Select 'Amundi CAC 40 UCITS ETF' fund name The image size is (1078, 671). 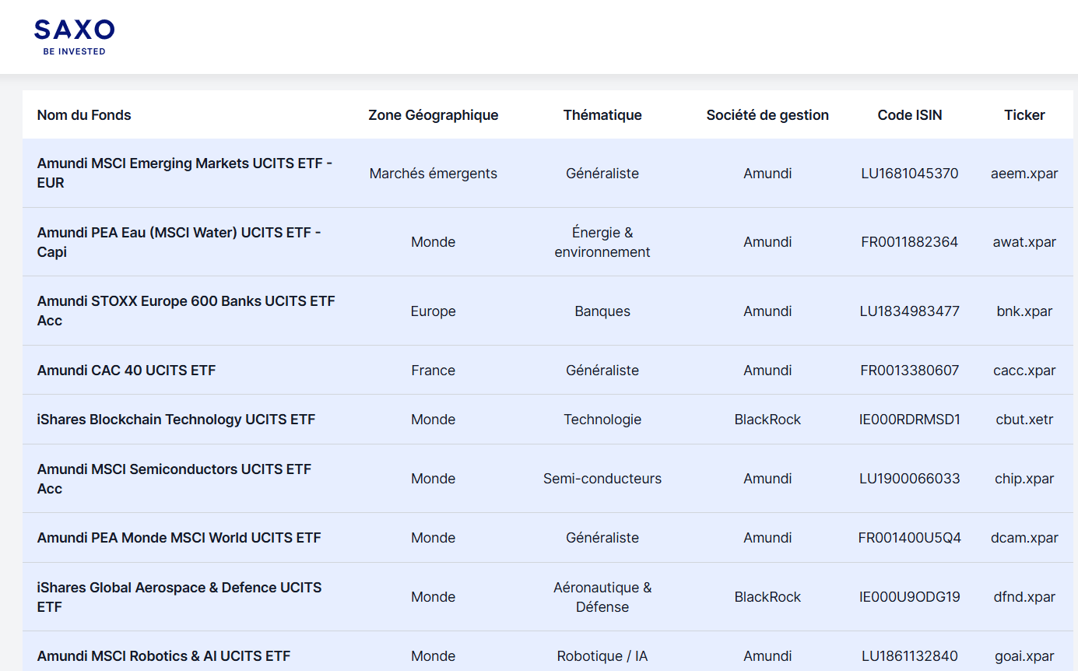point(126,371)
